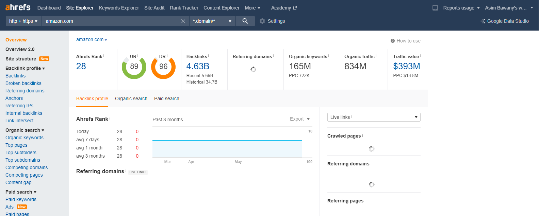Viewport: 539px width, 216px height.
Task: Click the How to use help icon
Action: pyautogui.click(x=393, y=41)
